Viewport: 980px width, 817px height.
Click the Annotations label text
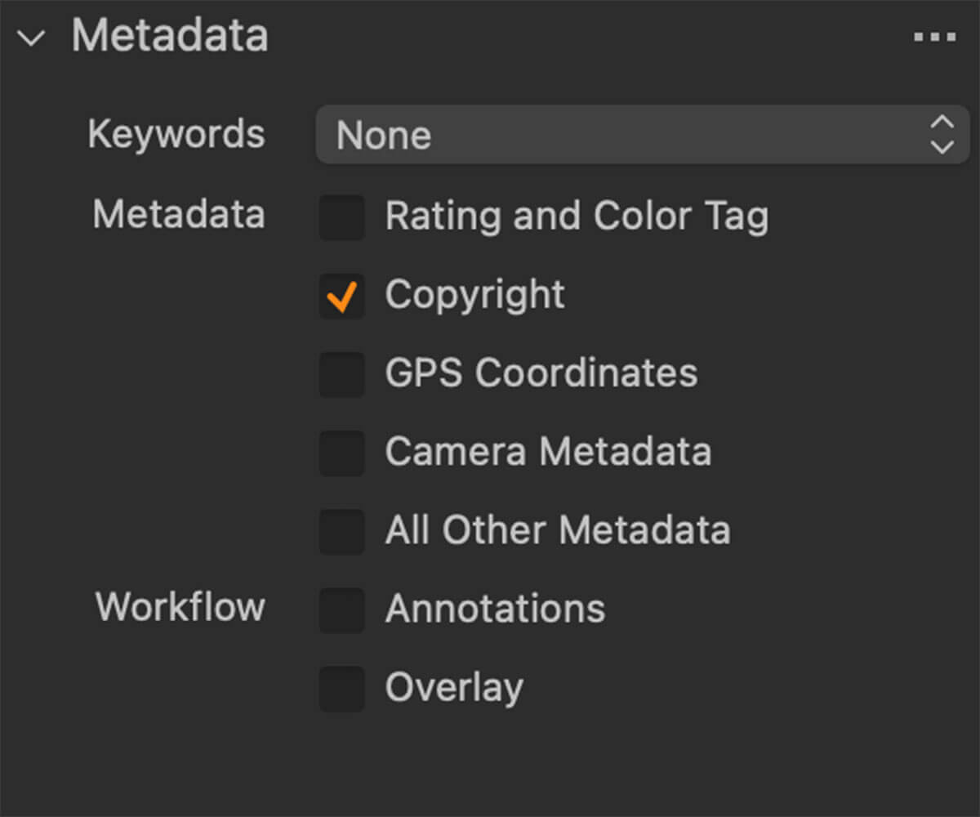click(x=495, y=609)
